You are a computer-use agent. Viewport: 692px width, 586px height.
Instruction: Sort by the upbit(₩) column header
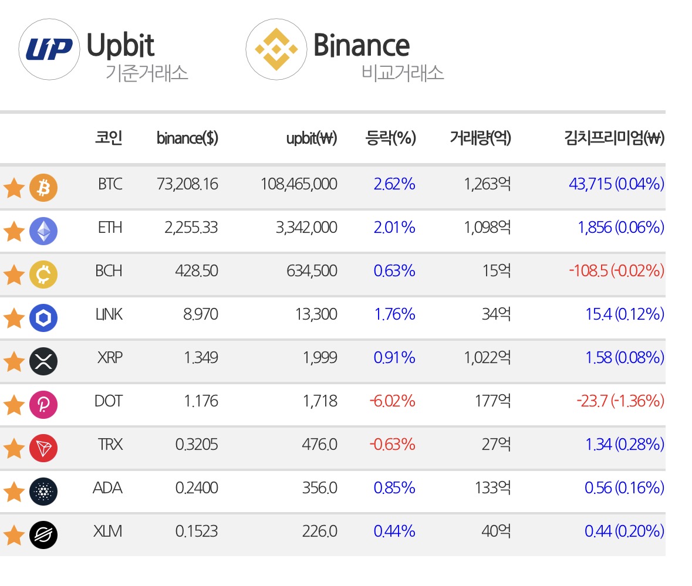click(x=312, y=138)
